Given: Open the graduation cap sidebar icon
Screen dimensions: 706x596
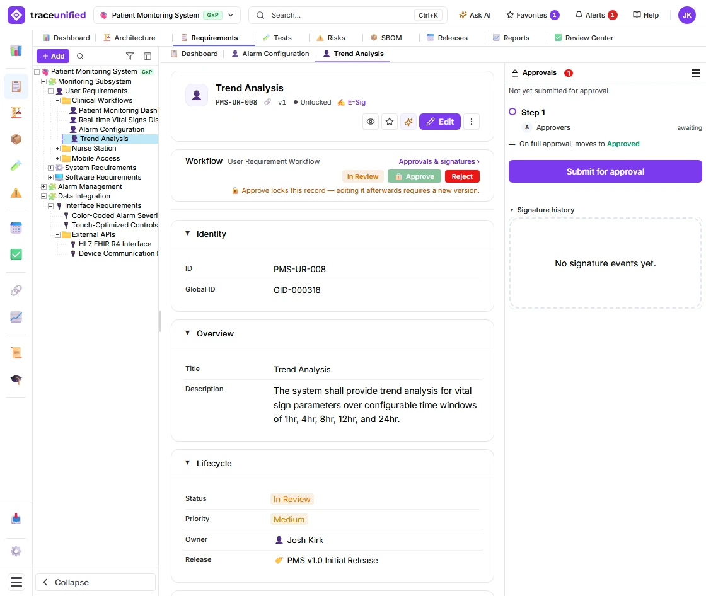Looking at the screenshot, I should (x=16, y=379).
